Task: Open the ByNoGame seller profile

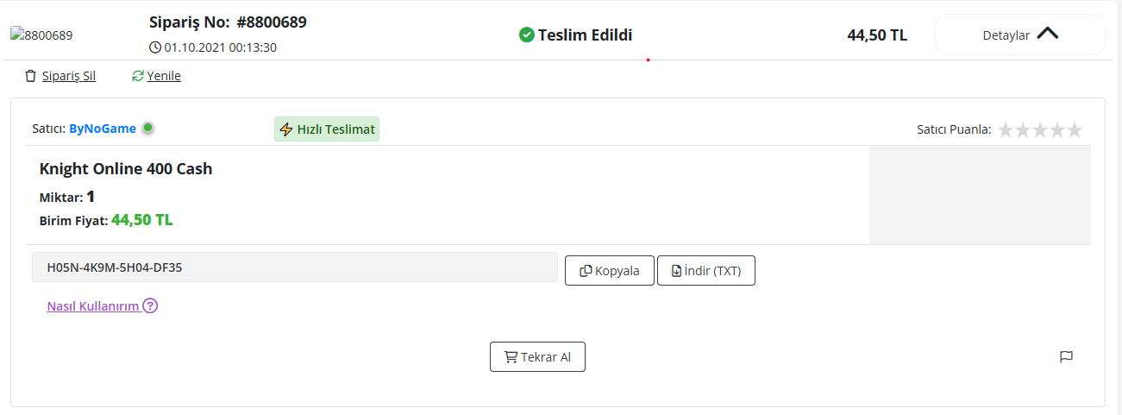Action: 103,129
